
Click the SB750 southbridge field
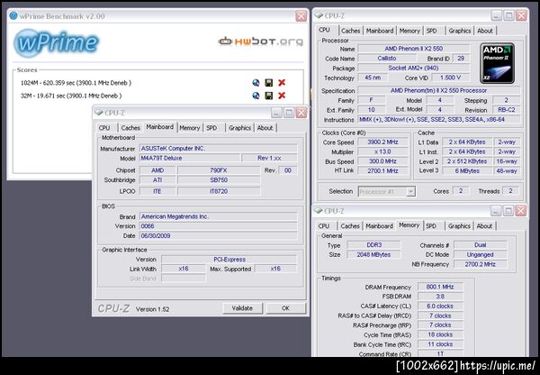[x=219, y=180]
